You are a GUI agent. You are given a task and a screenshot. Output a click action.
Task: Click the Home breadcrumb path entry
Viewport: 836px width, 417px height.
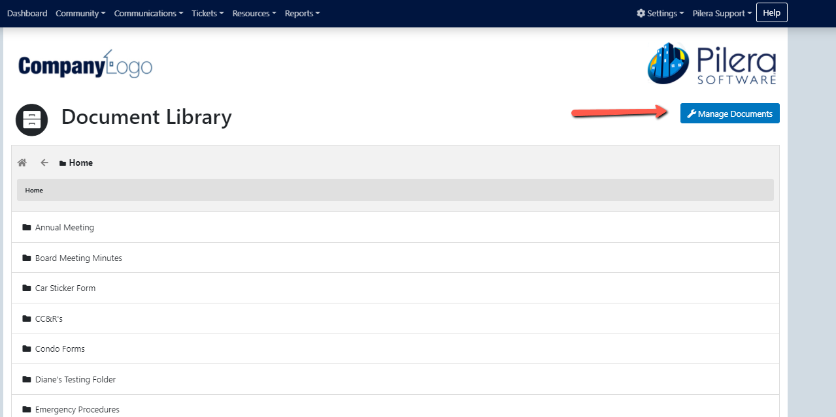coord(34,190)
